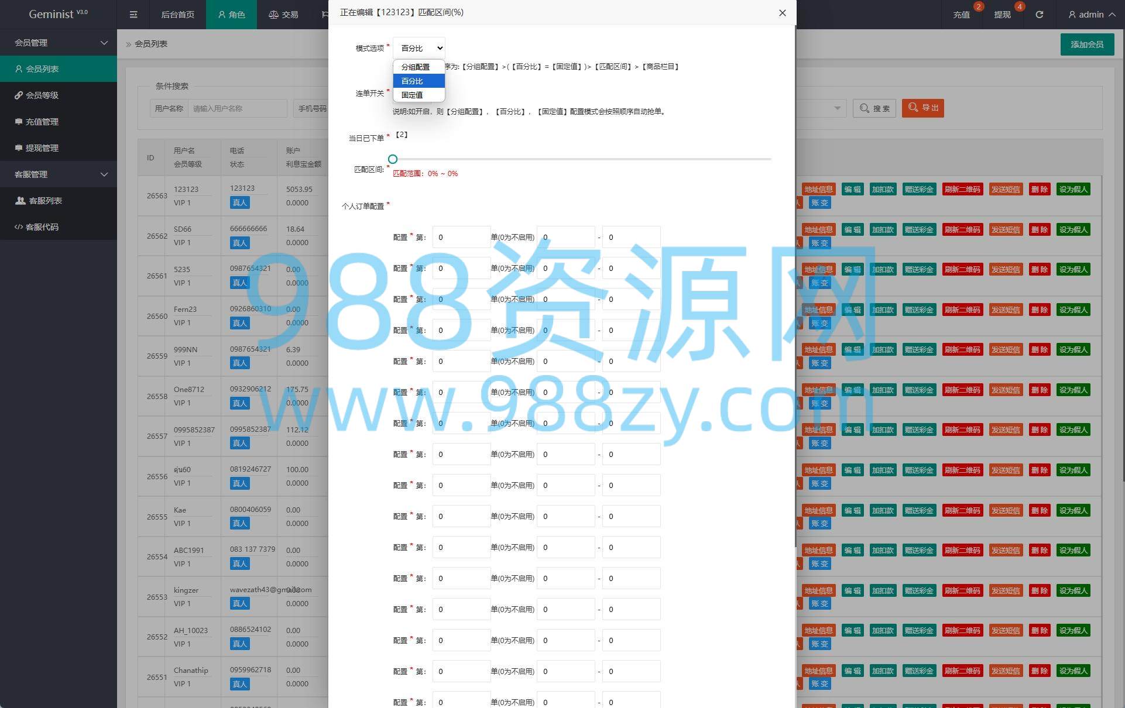This screenshot has height=708, width=1125.
Task: Click the 添加会员 button
Action: pyautogui.click(x=1086, y=44)
